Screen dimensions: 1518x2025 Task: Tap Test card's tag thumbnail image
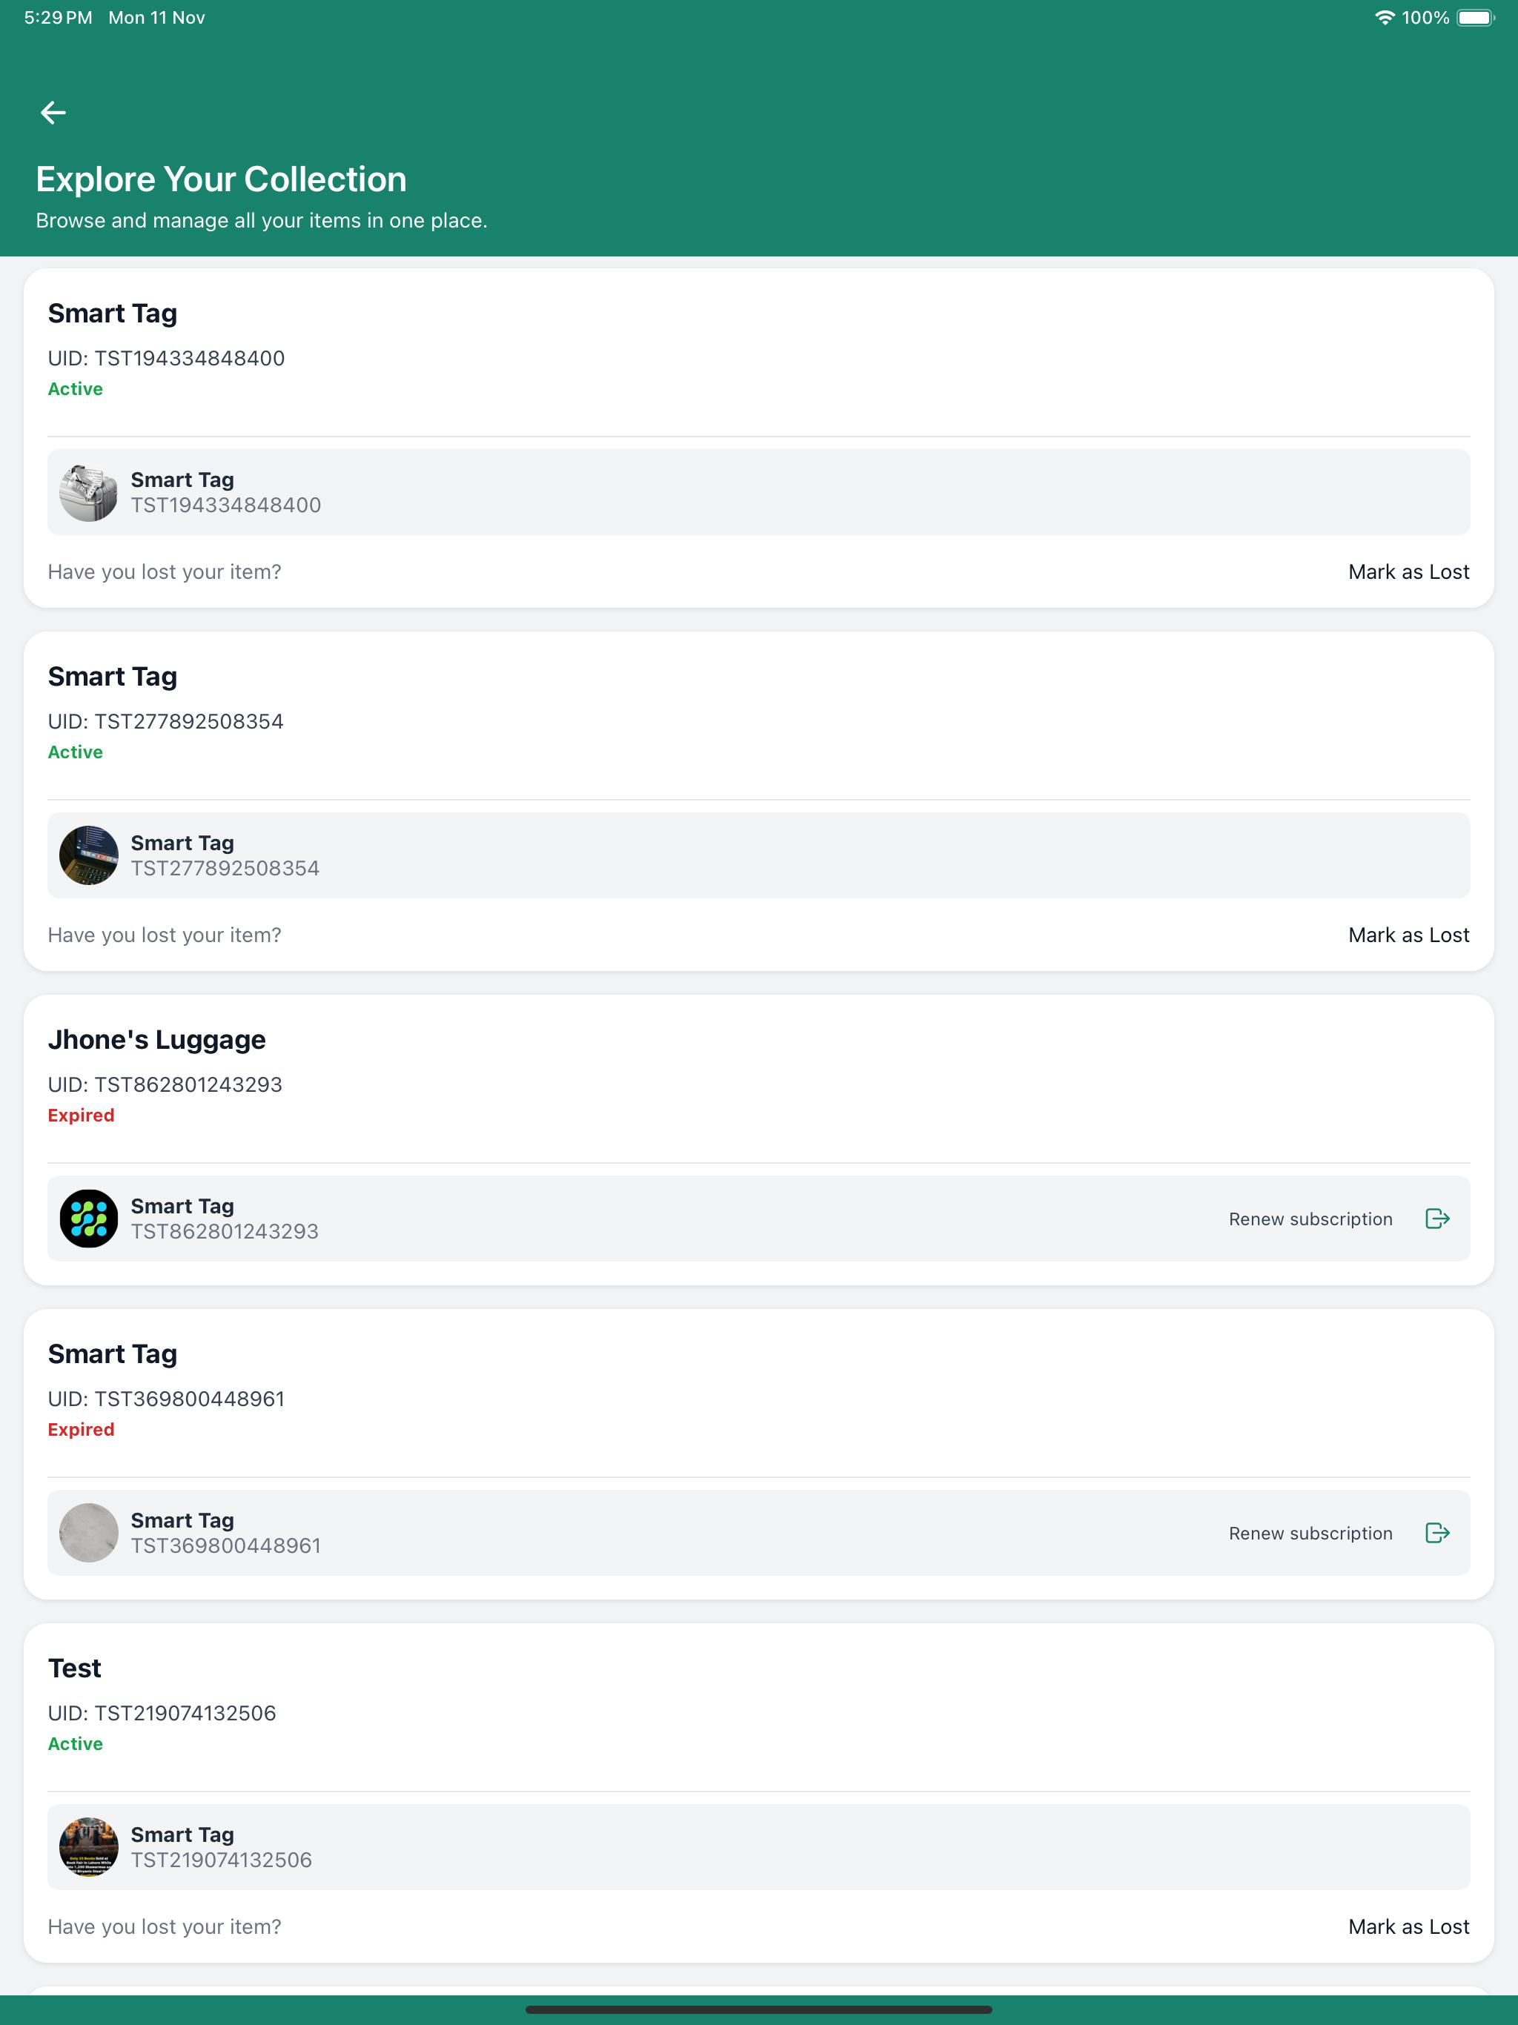point(89,1847)
